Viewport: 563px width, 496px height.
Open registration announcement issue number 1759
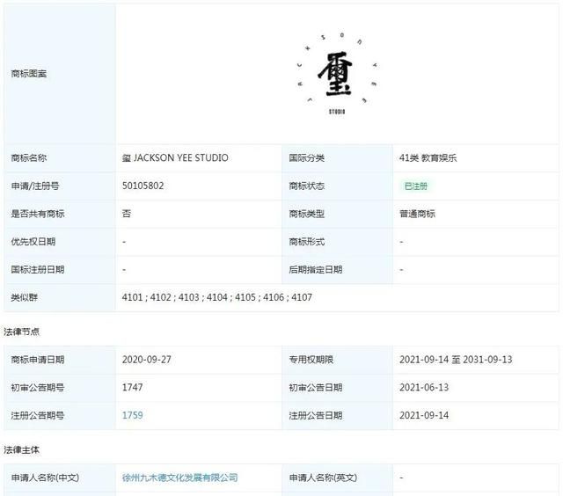click(x=133, y=415)
